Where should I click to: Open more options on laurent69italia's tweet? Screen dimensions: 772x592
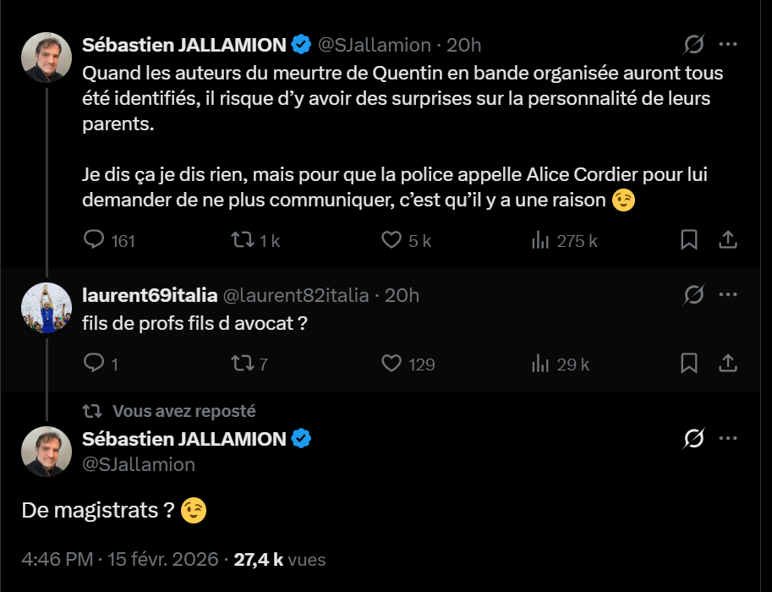click(728, 294)
